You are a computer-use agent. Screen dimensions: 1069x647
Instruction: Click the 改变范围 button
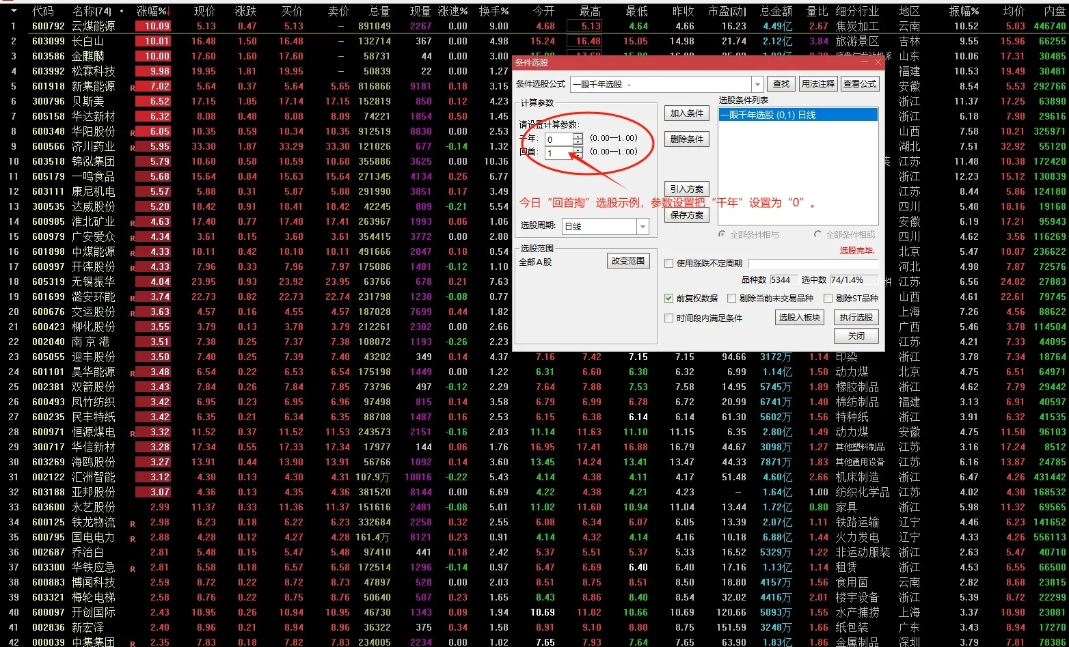(x=628, y=260)
